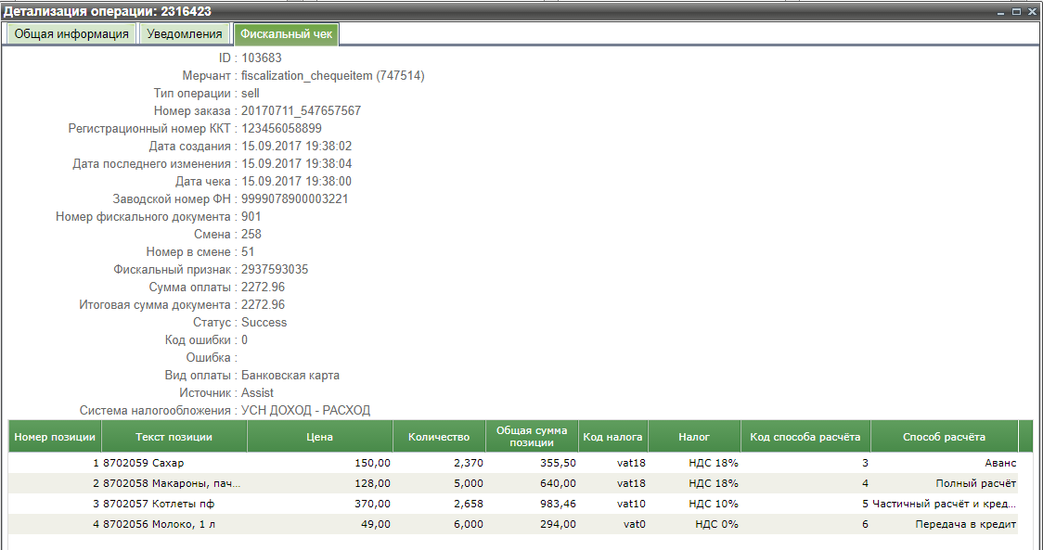Sort by the Номер позиции column header
Viewport: 1043px width, 550px height.
pyautogui.click(x=55, y=437)
